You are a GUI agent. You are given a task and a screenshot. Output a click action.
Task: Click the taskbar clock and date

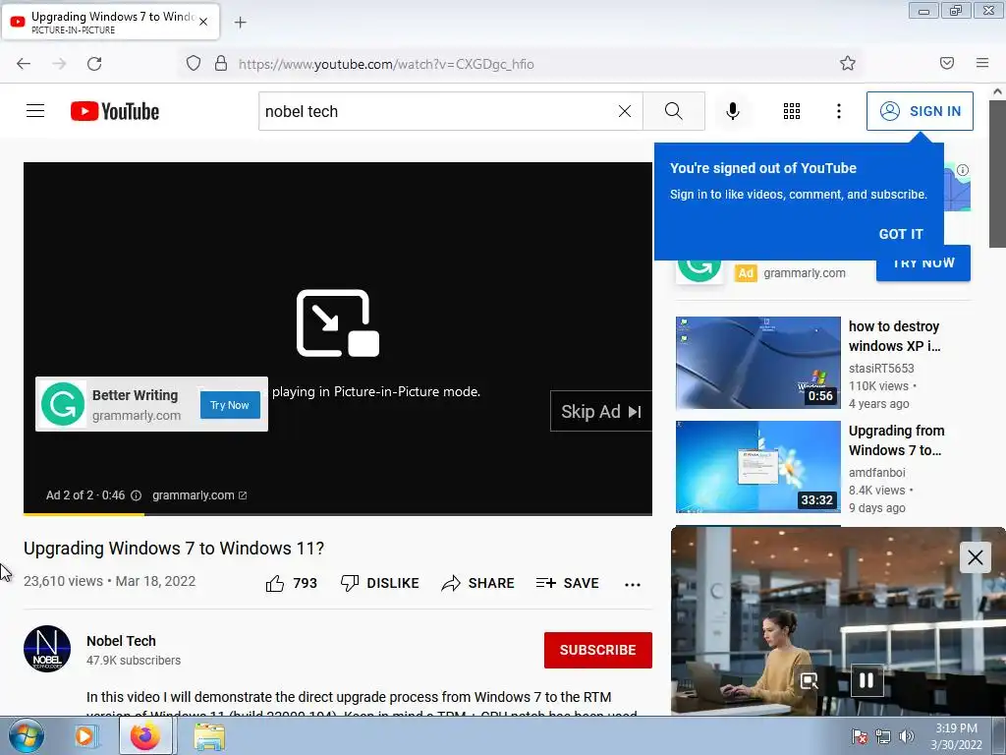click(956, 736)
